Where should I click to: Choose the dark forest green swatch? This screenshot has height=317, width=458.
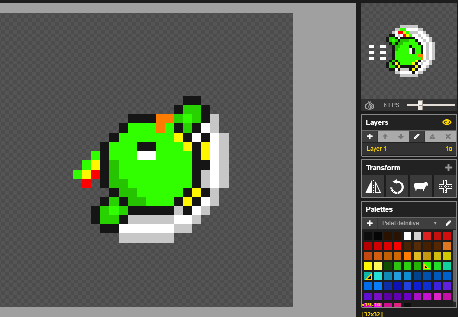click(388, 266)
